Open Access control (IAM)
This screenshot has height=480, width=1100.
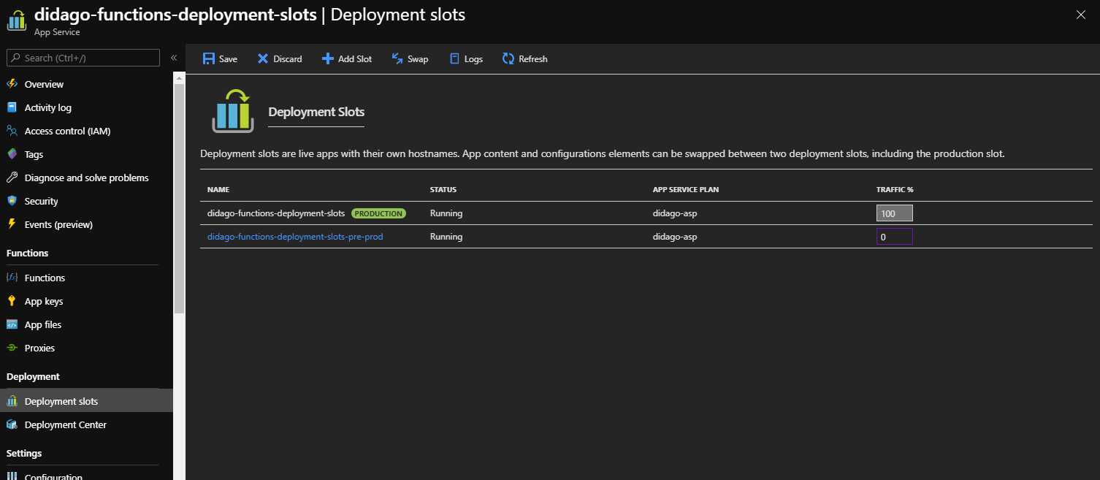(x=67, y=131)
